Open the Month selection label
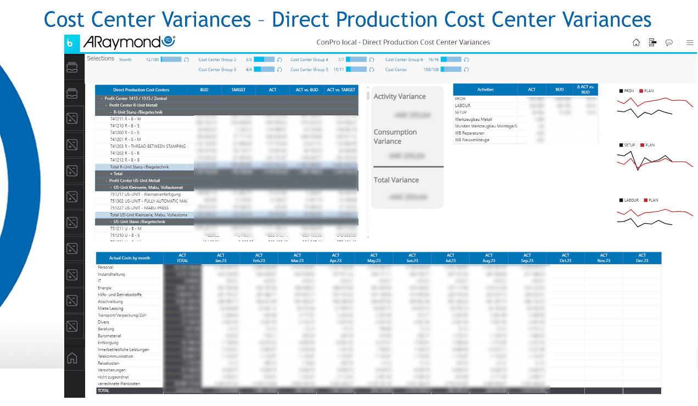Viewport: 698px width, 406px height. [125, 59]
